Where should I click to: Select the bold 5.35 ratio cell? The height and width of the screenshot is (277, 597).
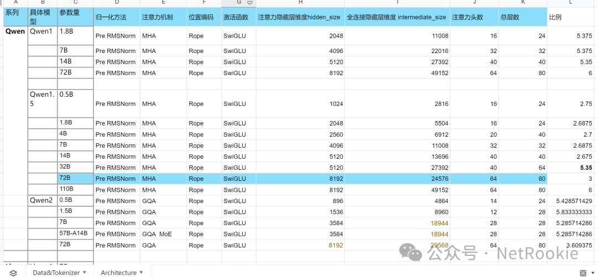pyautogui.click(x=570, y=168)
